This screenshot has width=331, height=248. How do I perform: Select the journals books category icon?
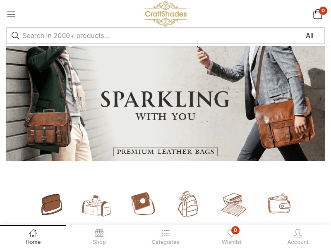pos(233,205)
